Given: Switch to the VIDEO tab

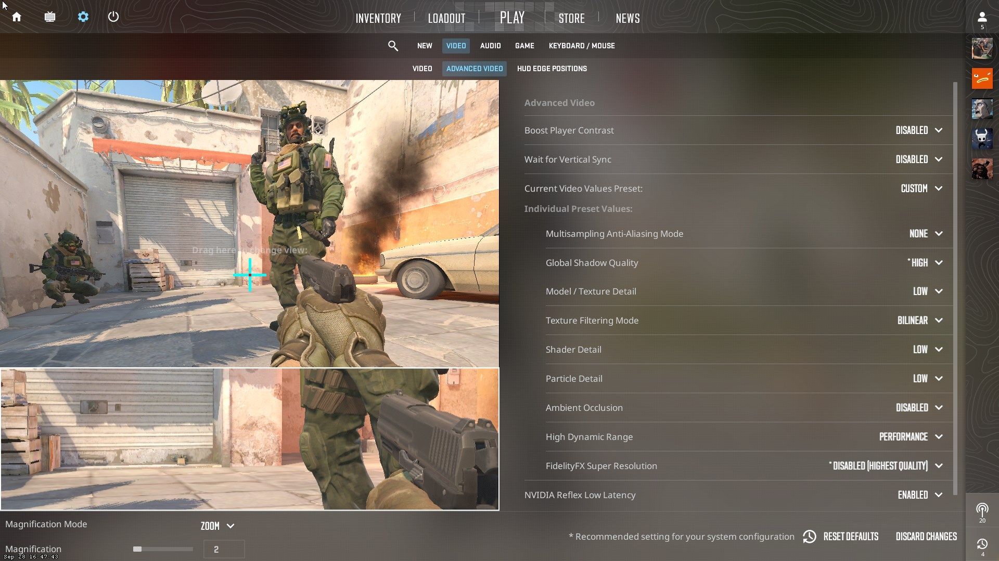Looking at the screenshot, I should (x=422, y=69).
